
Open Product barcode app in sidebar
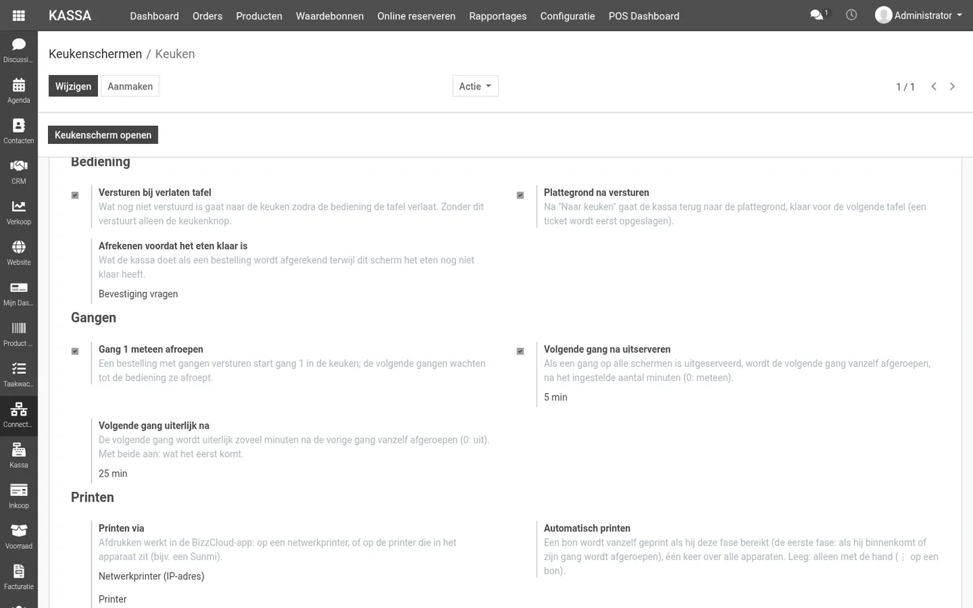coord(19,334)
